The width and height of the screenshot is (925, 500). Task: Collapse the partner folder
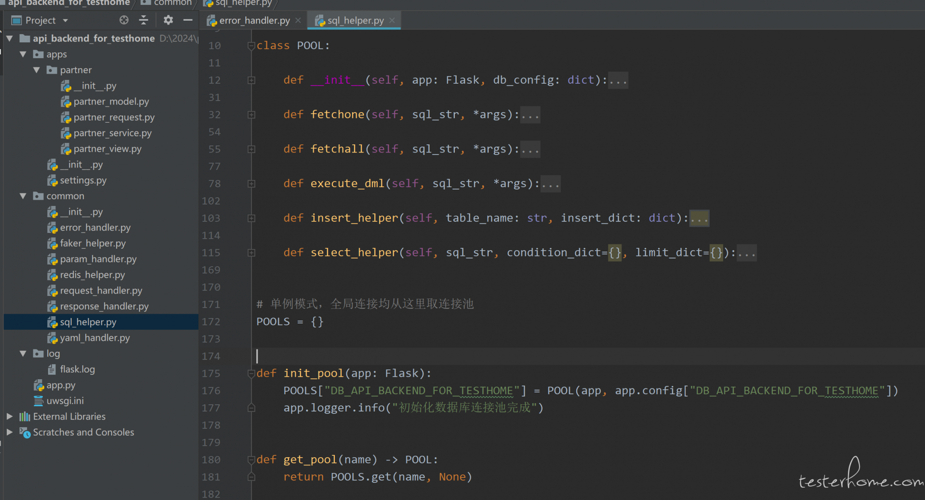[36, 70]
